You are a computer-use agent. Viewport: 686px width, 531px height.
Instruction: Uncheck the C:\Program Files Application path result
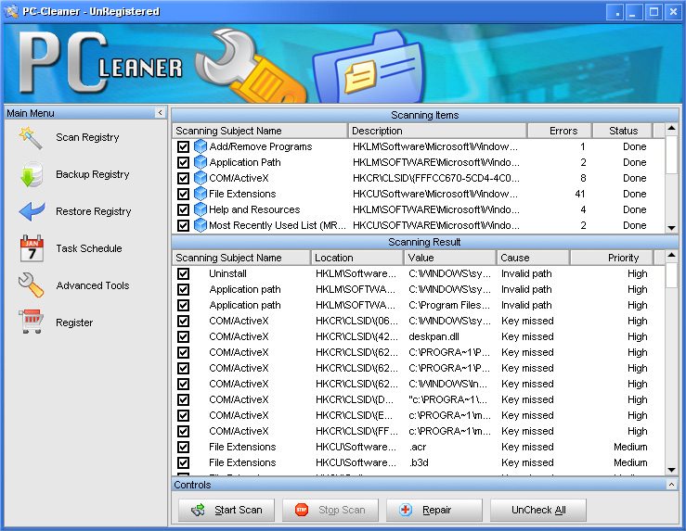coord(183,305)
